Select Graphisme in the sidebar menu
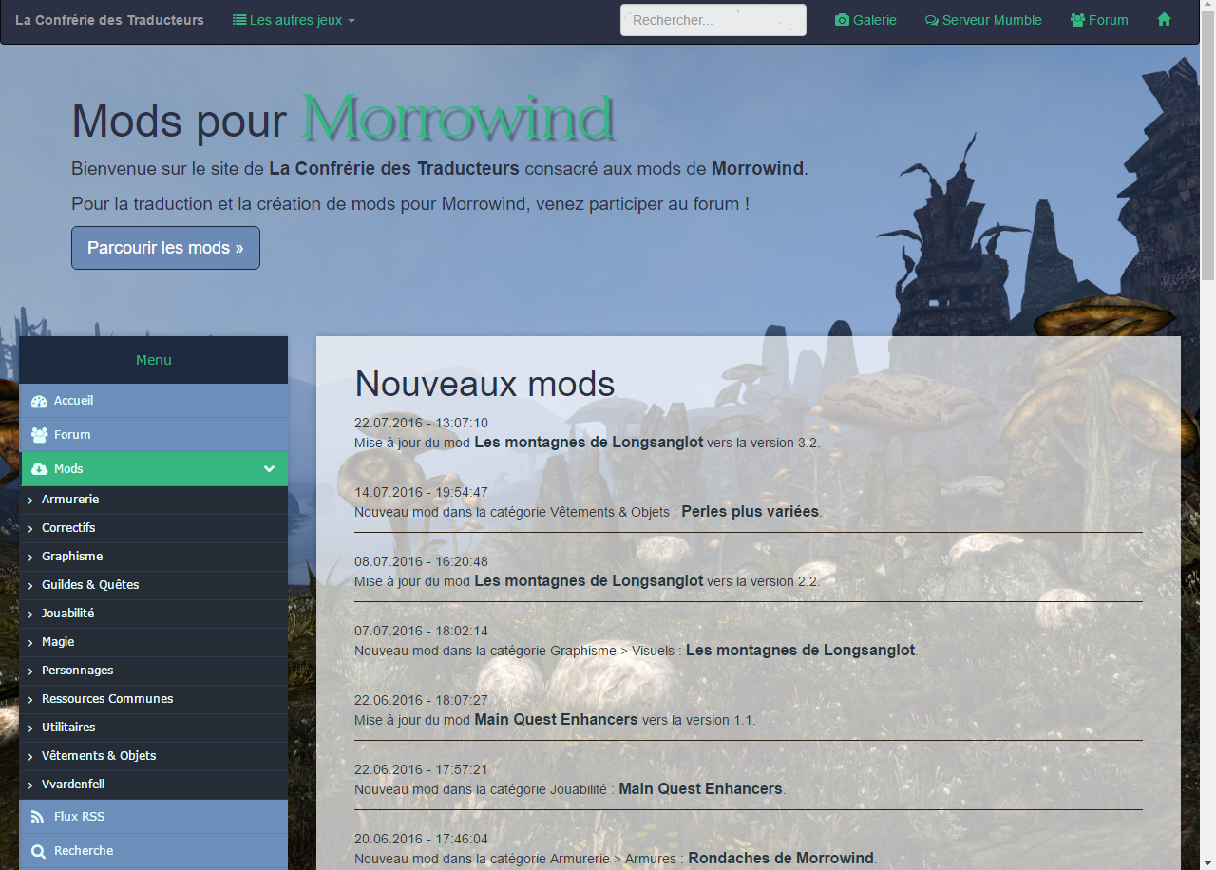This screenshot has width=1216, height=870. pyautogui.click(x=72, y=557)
